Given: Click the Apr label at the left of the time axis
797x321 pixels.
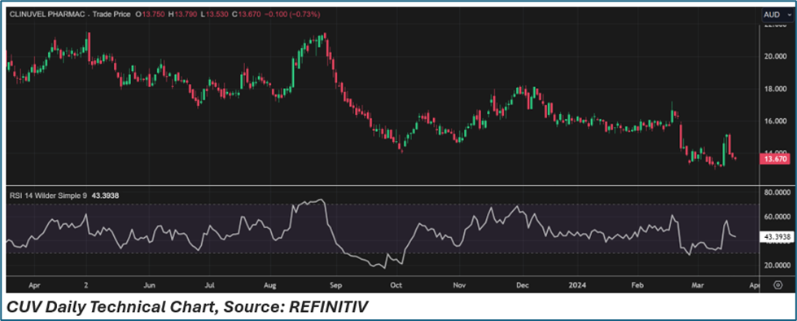Looking at the screenshot, I should coord(34,285).
